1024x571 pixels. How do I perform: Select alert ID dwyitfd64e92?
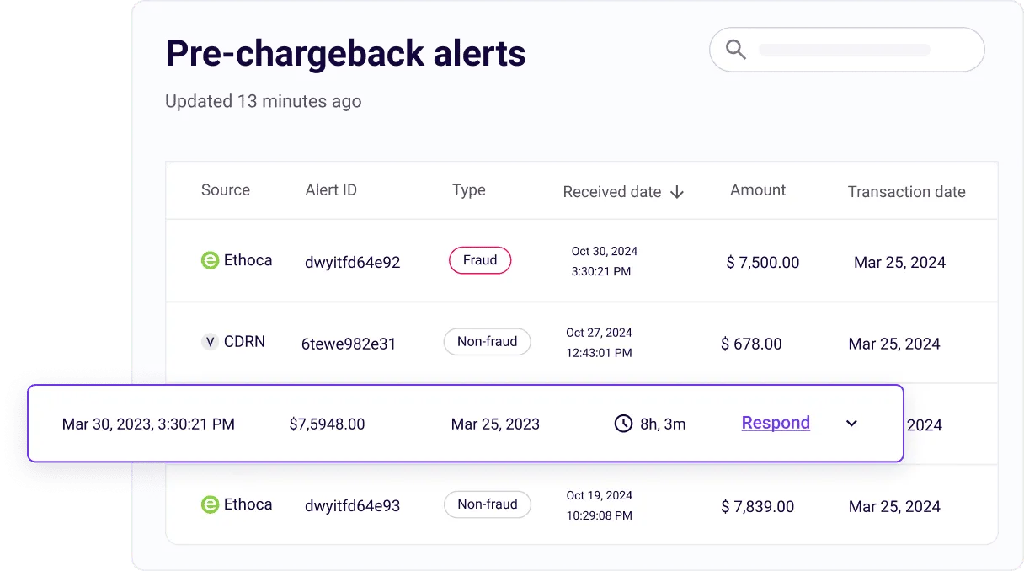(352, 263)
